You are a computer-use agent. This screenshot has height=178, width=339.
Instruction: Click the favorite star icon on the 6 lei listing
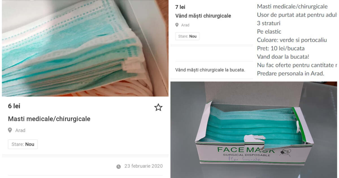pos(158,107)
